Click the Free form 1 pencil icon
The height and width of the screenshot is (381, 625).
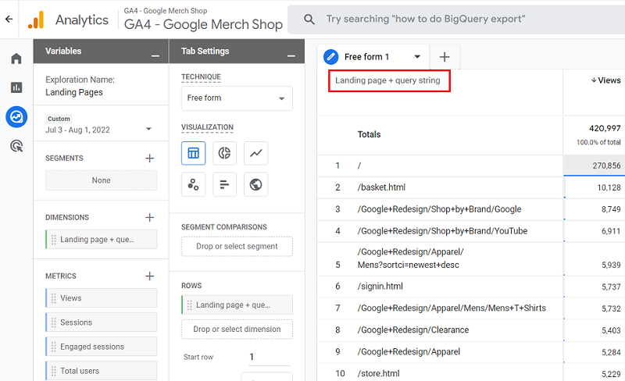[x=330, y=57]
